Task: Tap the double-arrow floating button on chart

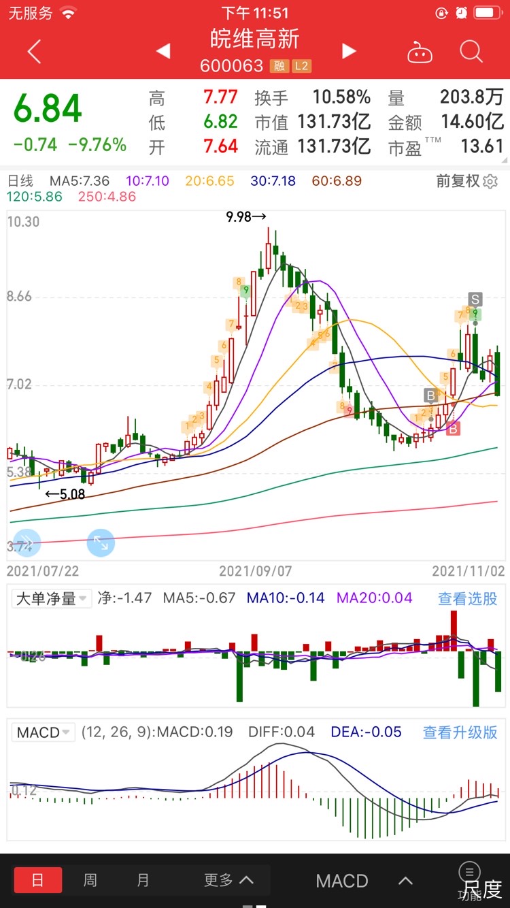Action: [x=27, y=542]
